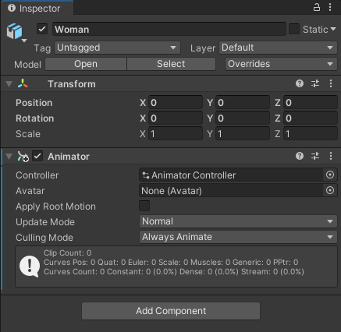Open object picker for Controller field
Image resolution: width=341 pixels, height=332 pixels.
[x=330, y=175]
